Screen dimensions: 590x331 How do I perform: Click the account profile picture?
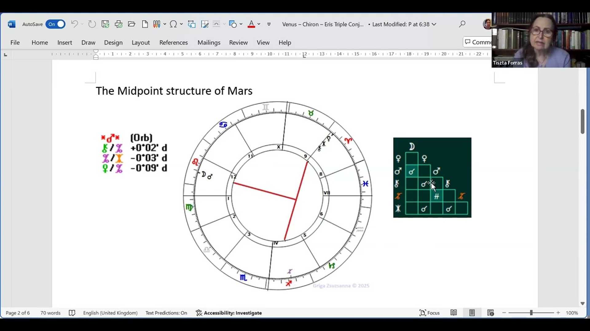487,24
